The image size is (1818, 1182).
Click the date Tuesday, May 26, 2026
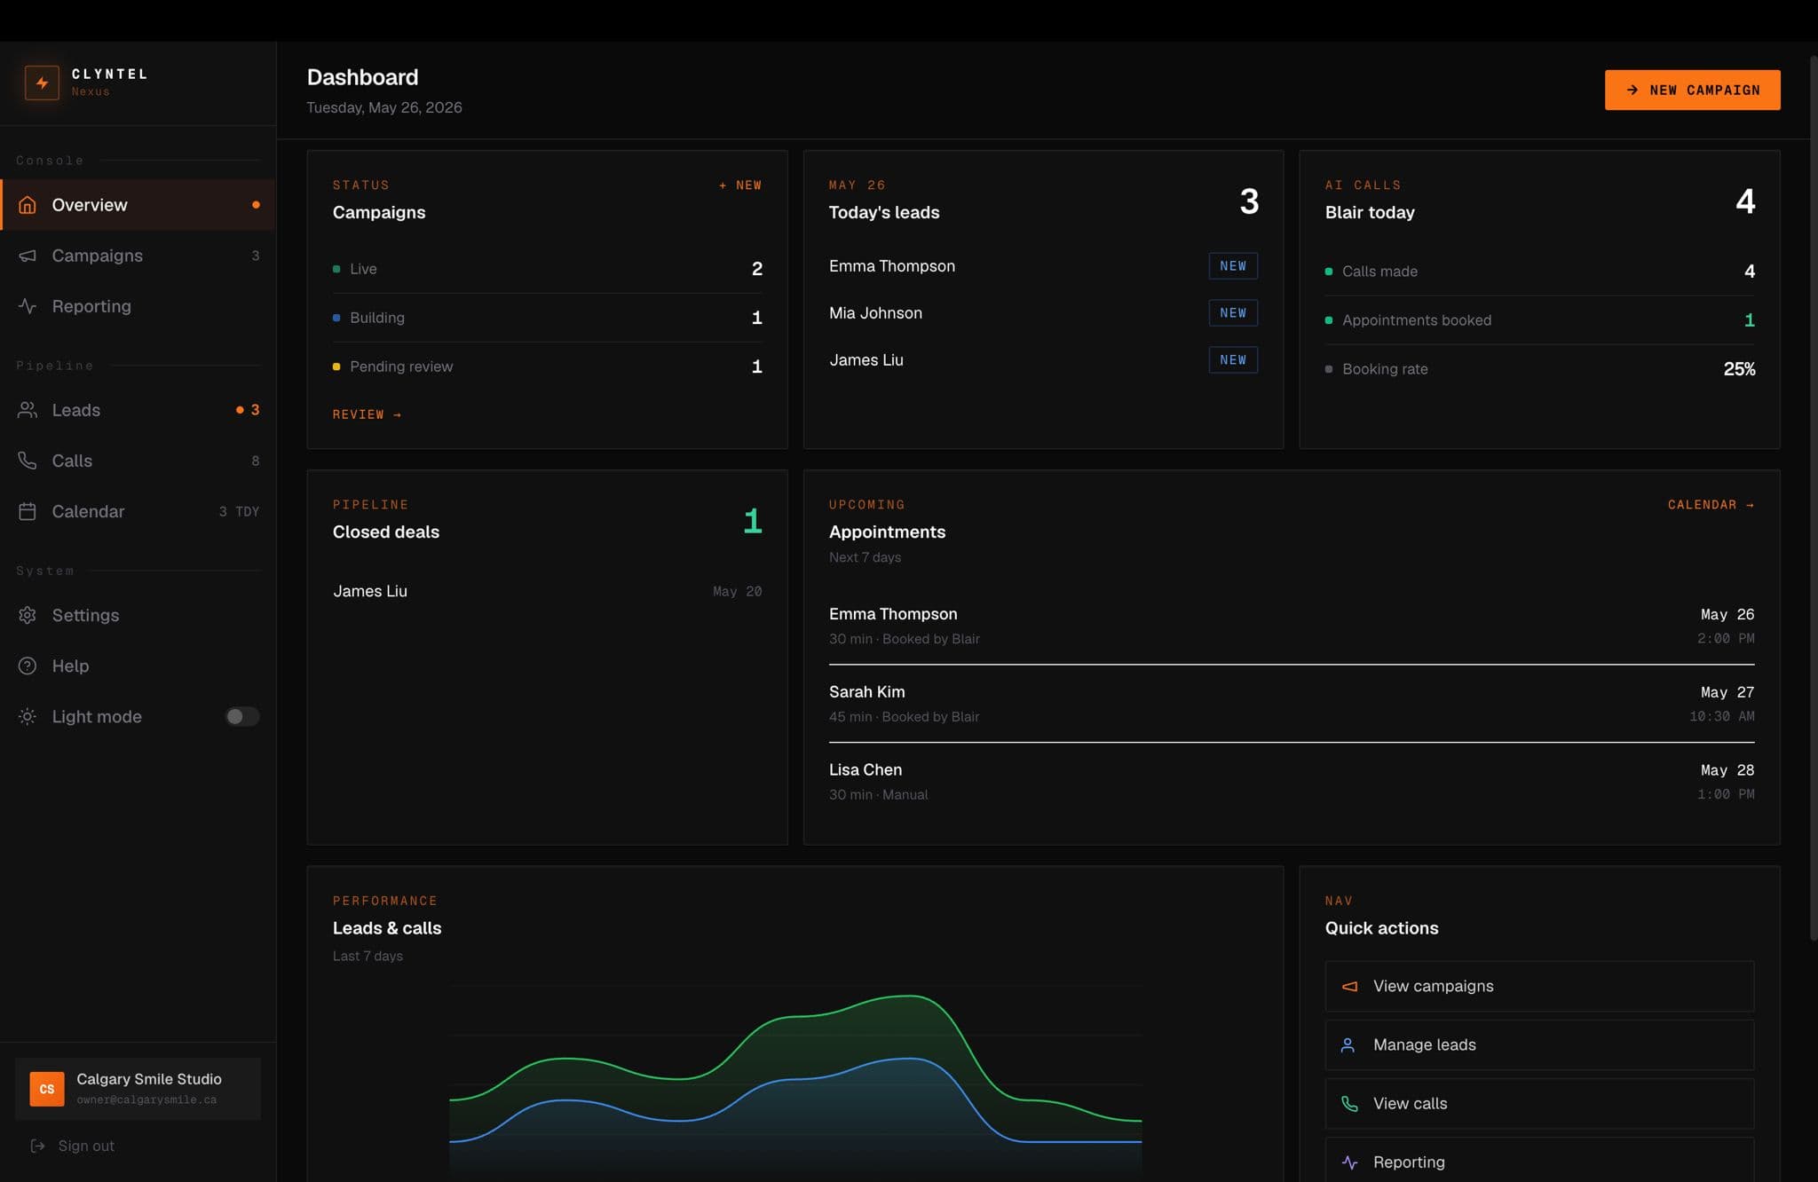coord(384,107)
